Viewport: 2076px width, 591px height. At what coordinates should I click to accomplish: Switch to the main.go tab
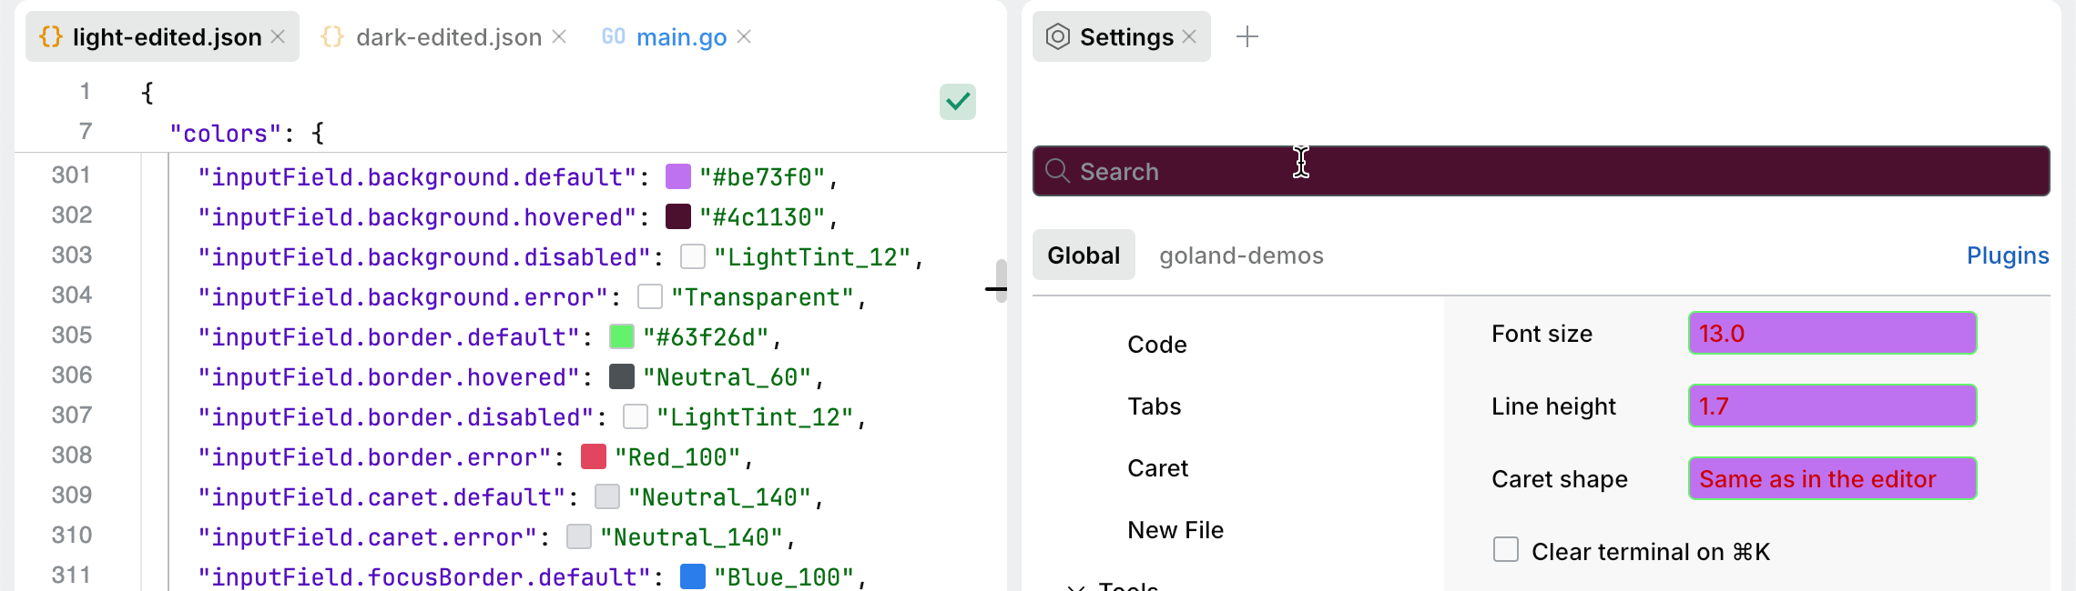(x=681, y=36)
